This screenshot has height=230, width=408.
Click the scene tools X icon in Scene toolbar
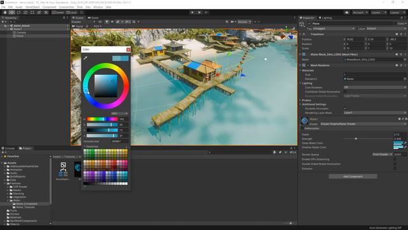227,22
